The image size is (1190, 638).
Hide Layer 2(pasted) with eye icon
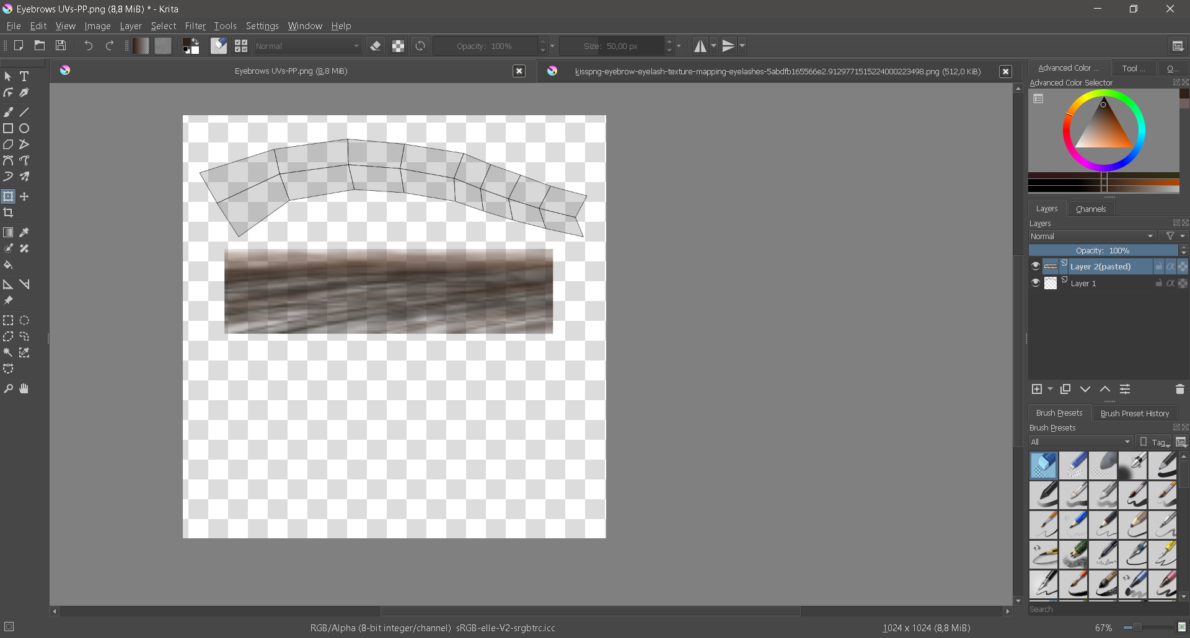point(1035,266)
